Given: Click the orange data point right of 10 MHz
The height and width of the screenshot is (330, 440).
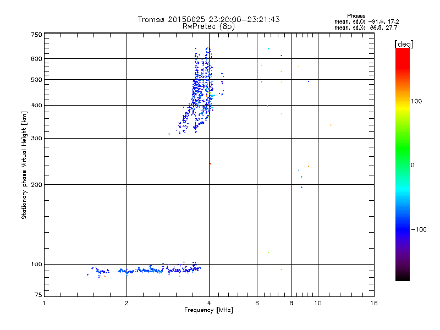Looking at the screenshot, I should [331, 125].
